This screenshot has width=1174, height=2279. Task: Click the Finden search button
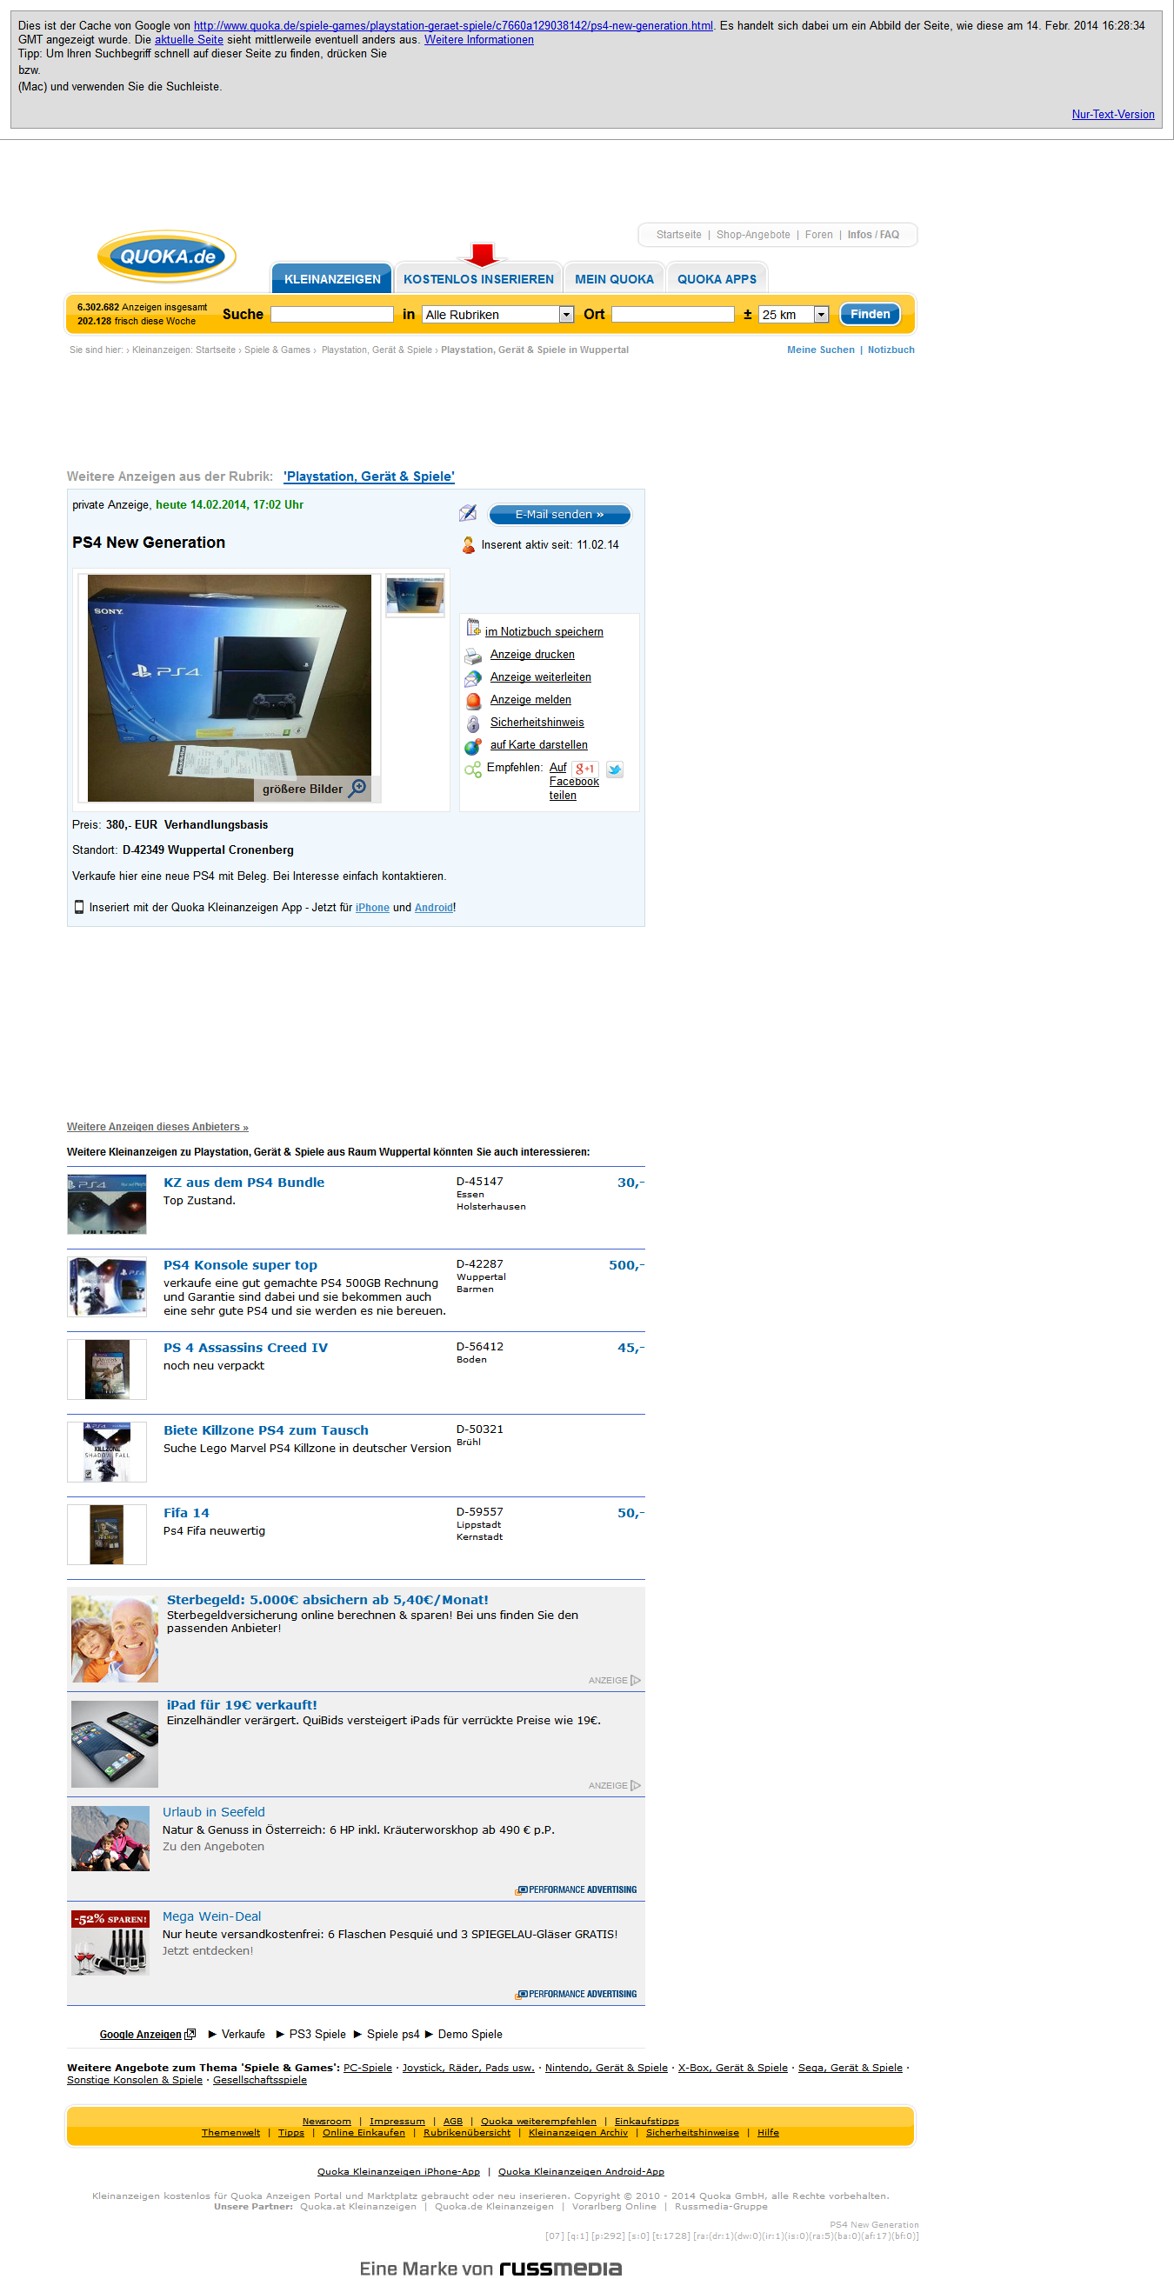click(870, 314)
